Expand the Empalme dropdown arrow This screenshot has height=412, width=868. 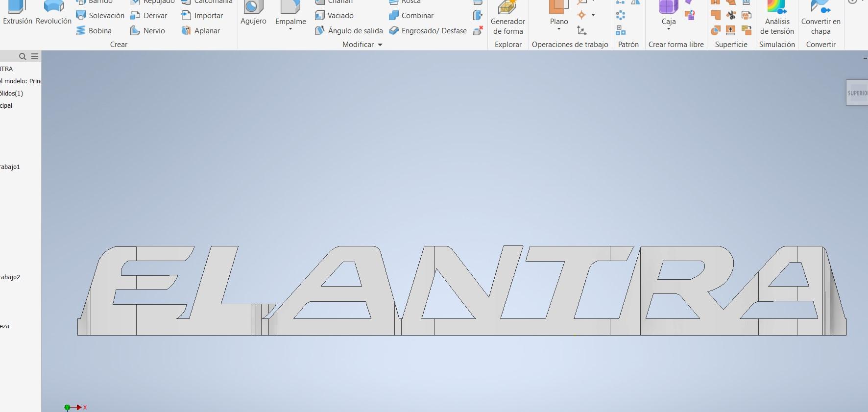290,29
